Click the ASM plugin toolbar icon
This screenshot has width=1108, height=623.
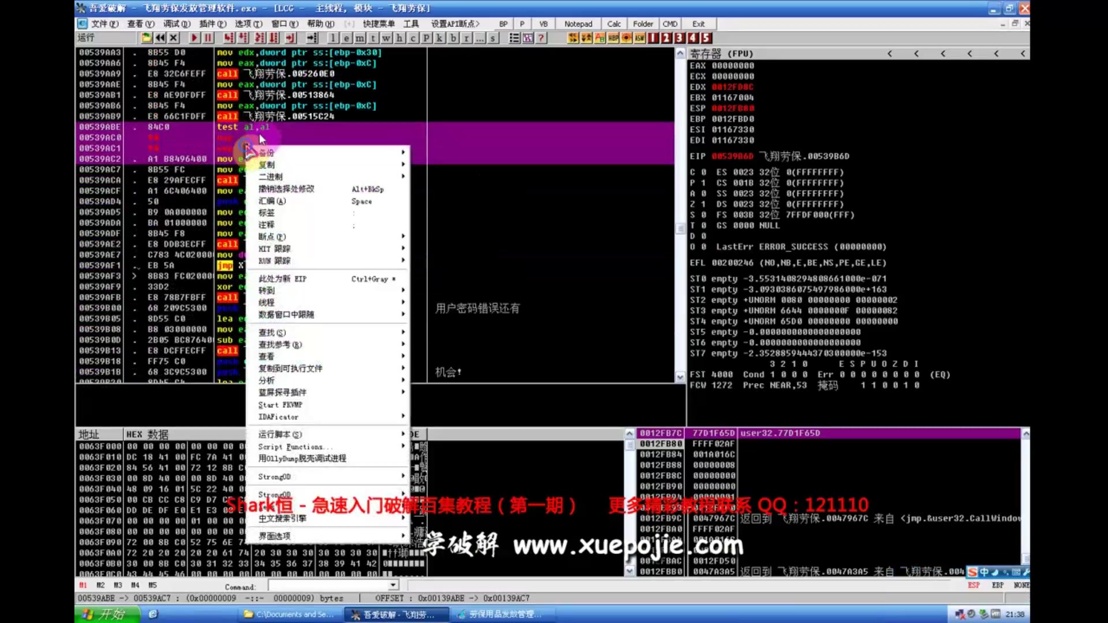pyautogui.click(x=639, y=38)
